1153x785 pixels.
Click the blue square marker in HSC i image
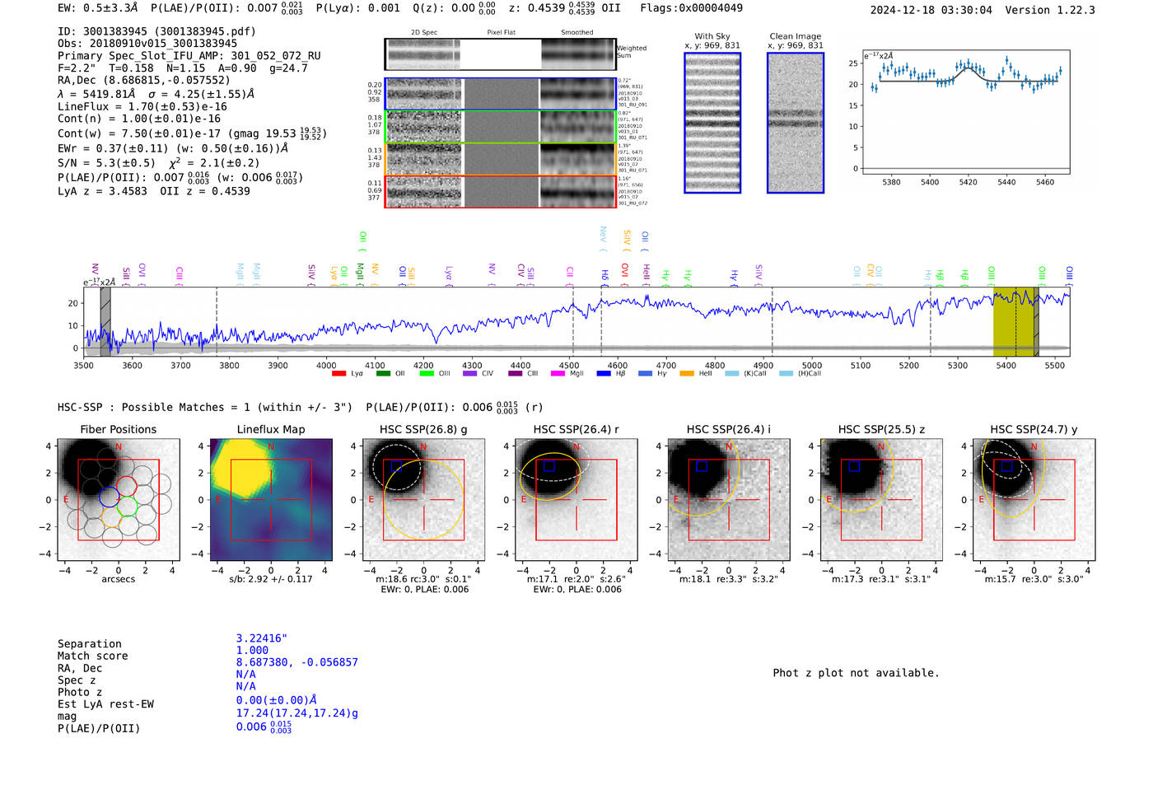(702, 466)
